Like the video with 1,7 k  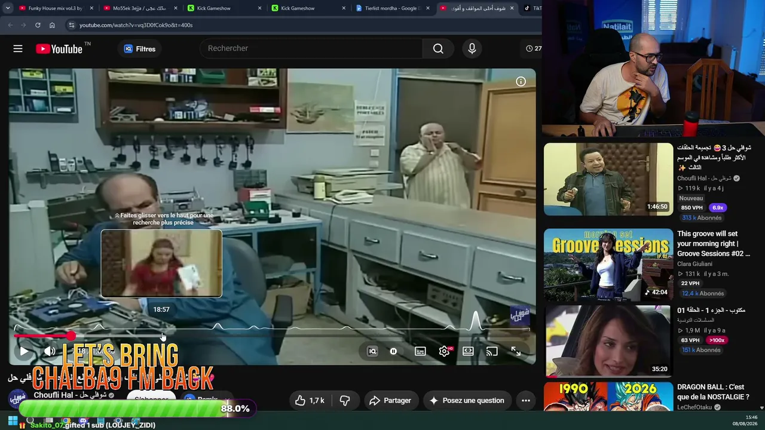click(x=310, y=400)
